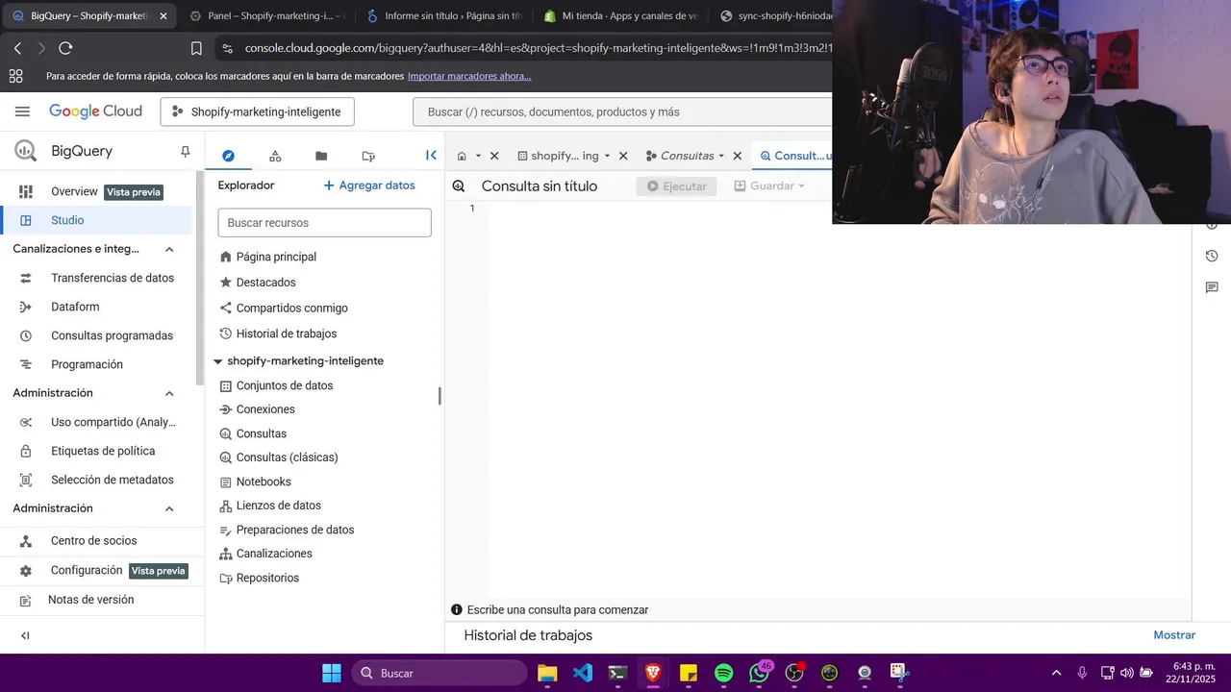Image resolution: width=1231 pixels, height=692 pixels.
Task: Pin the BigQuery navigation menu
Action: point(186,152)
